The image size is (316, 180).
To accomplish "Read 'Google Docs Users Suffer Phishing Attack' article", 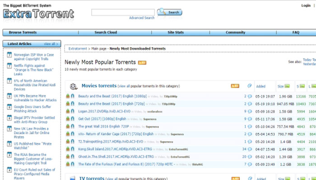I will [x=33, y=109].
